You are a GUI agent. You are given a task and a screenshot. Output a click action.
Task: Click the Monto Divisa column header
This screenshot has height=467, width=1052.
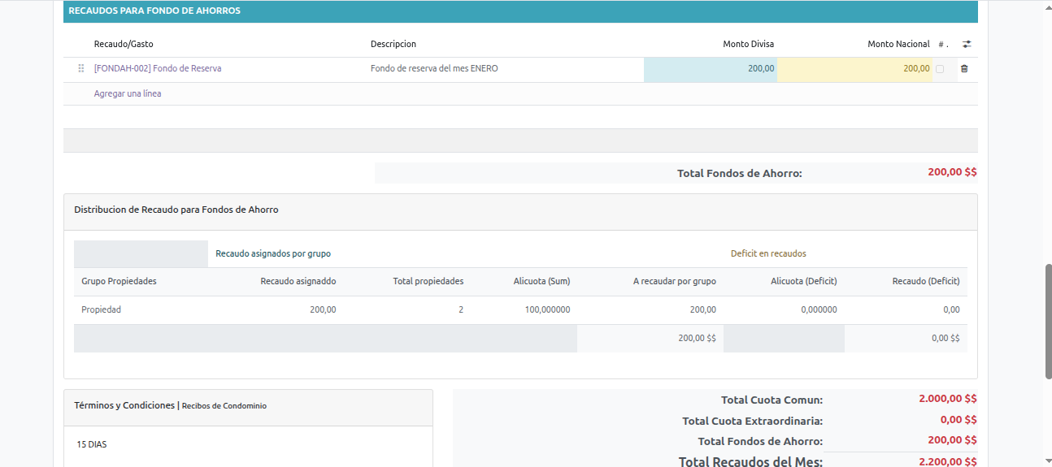[748, 44]
